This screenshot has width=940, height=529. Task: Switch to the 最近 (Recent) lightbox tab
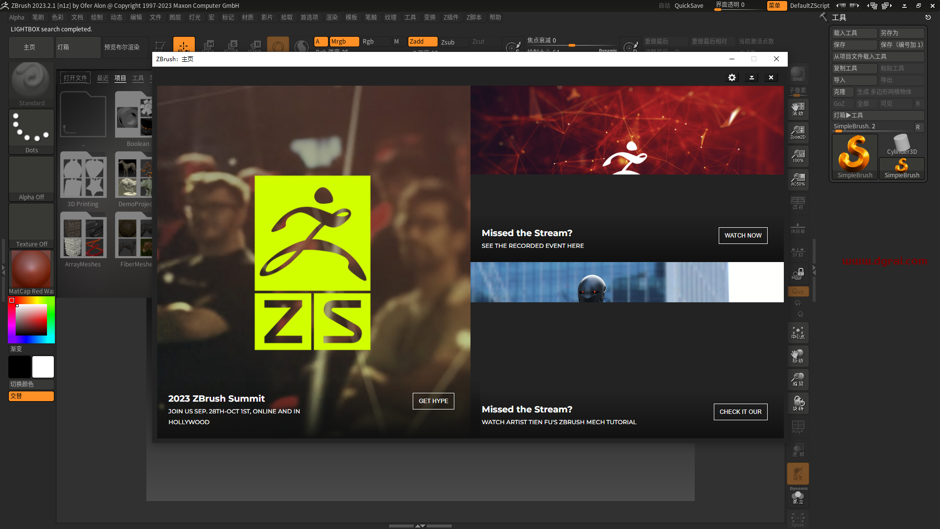click(x=103, y=78)
